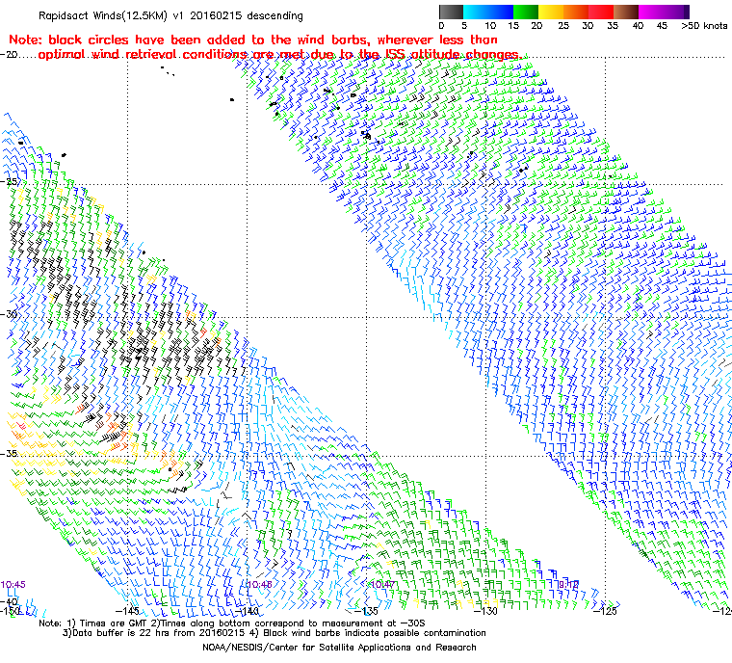This screenshot has height=663, width=732.
Task: Click the 'Times are GMT' footnote line
Action: coord(231,623)
